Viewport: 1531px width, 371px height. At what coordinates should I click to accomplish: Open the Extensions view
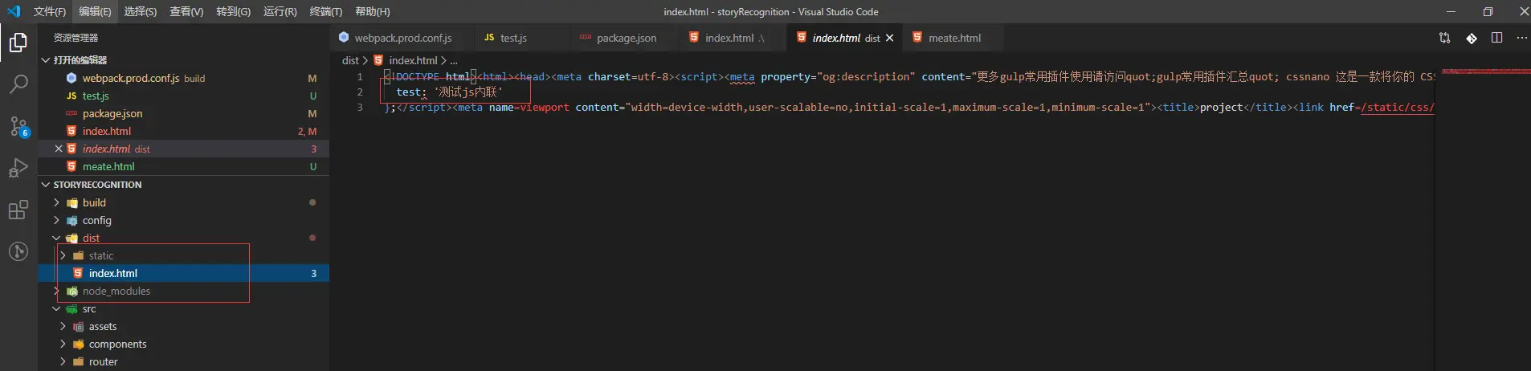[18, 210]
